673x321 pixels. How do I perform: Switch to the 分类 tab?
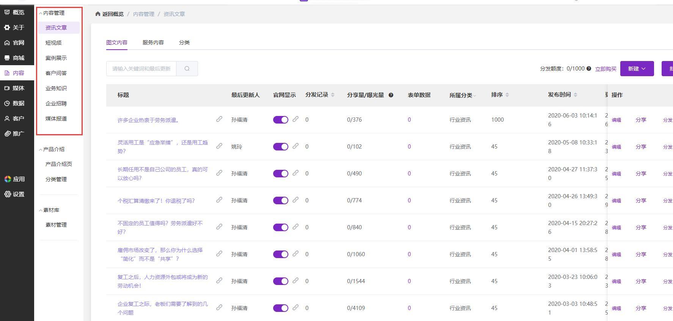tap(184, 42)
